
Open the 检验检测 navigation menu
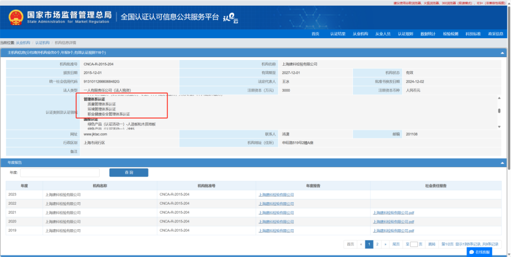tap(450, 34)
